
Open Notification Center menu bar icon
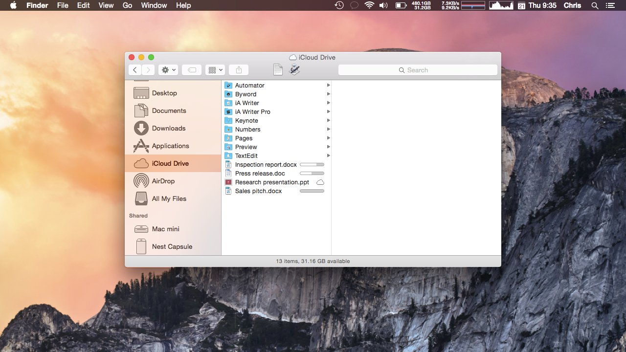[610, 5]
